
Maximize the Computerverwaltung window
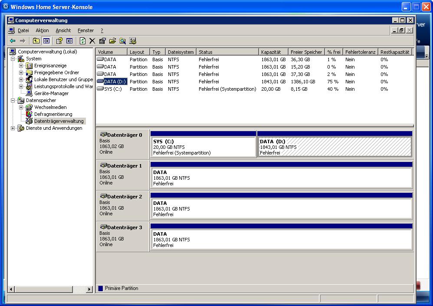pos(403,20)
